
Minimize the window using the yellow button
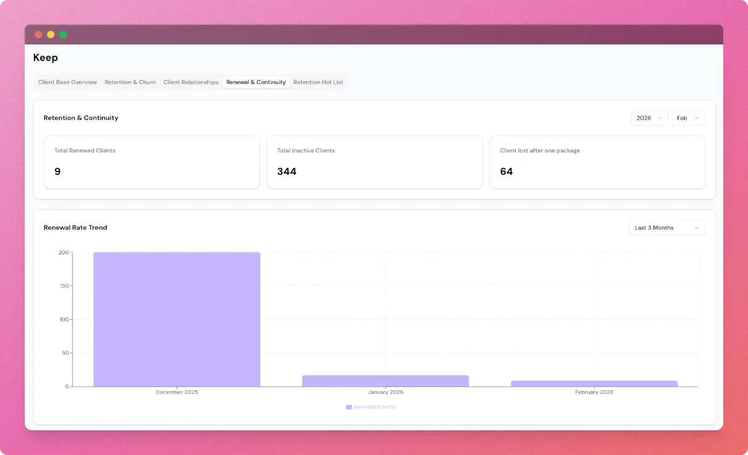(51, 35)
